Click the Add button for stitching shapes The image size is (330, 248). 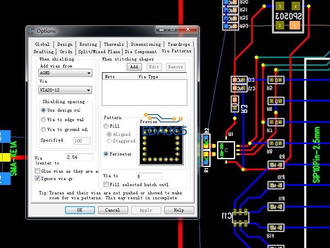click(134, 67)
